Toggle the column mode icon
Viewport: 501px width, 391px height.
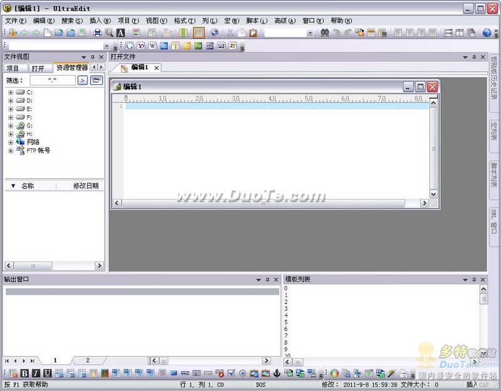[183, 33]
